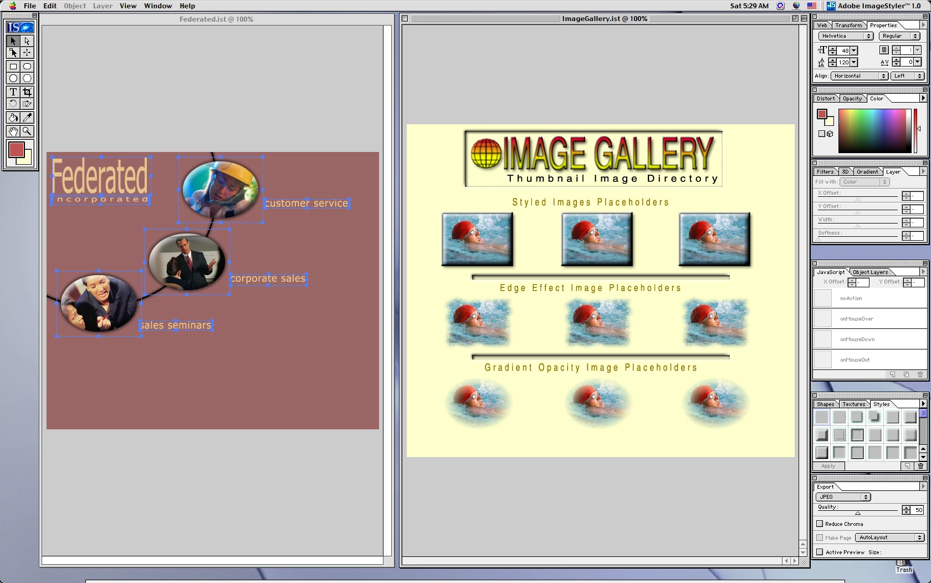Image resolution: width=931 pixels, height=583 pixels.
Task: Switch to the Web tab
Action: click(x=822, y=26)
